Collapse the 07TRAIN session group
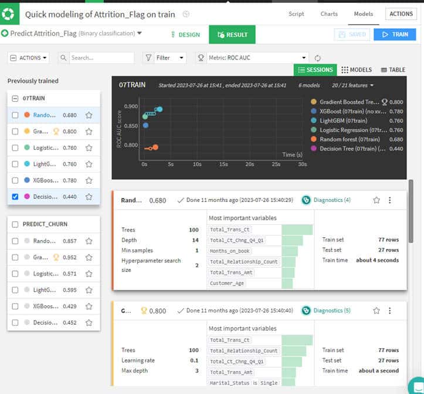Screen dimensions: 424x394 click(15, 98)
